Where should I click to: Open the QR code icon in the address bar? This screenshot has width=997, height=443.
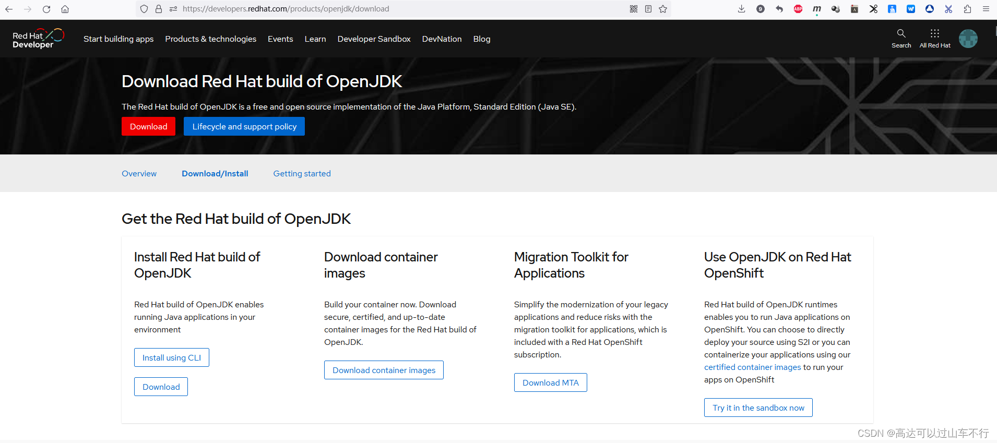pyautogui.click(x=634, y=9)
